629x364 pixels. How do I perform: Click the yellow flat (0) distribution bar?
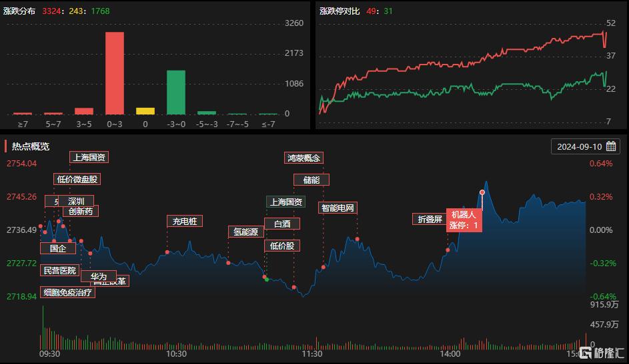(145, 111)
